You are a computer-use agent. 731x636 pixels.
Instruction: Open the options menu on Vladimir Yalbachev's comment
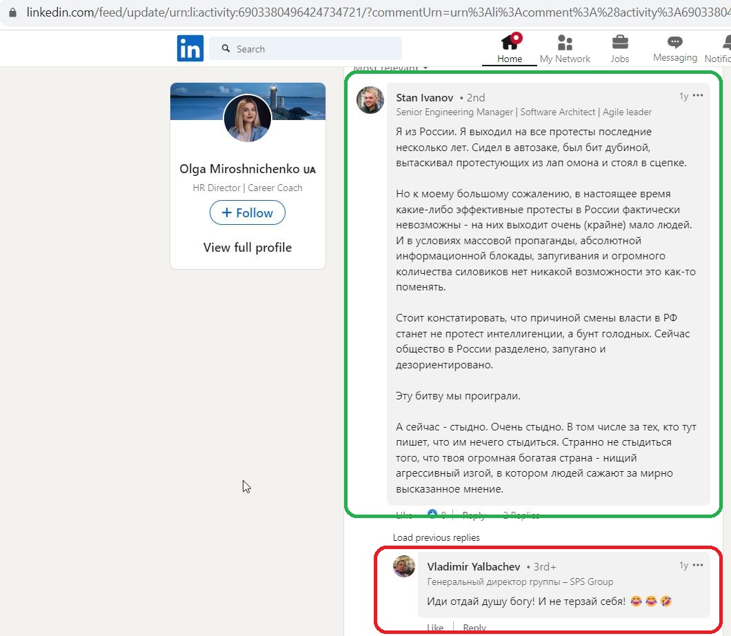(x=698, y=565)
